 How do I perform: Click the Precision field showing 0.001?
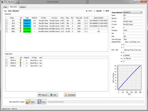tap(133, 30)
